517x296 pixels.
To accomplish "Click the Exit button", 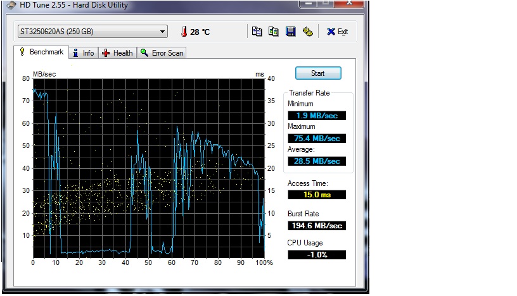I will (337, 32).
